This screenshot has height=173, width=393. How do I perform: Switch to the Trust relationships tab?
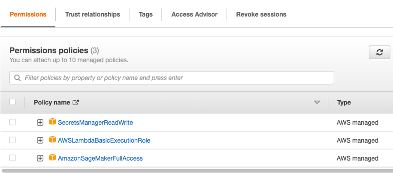click(x=93, y=15)
